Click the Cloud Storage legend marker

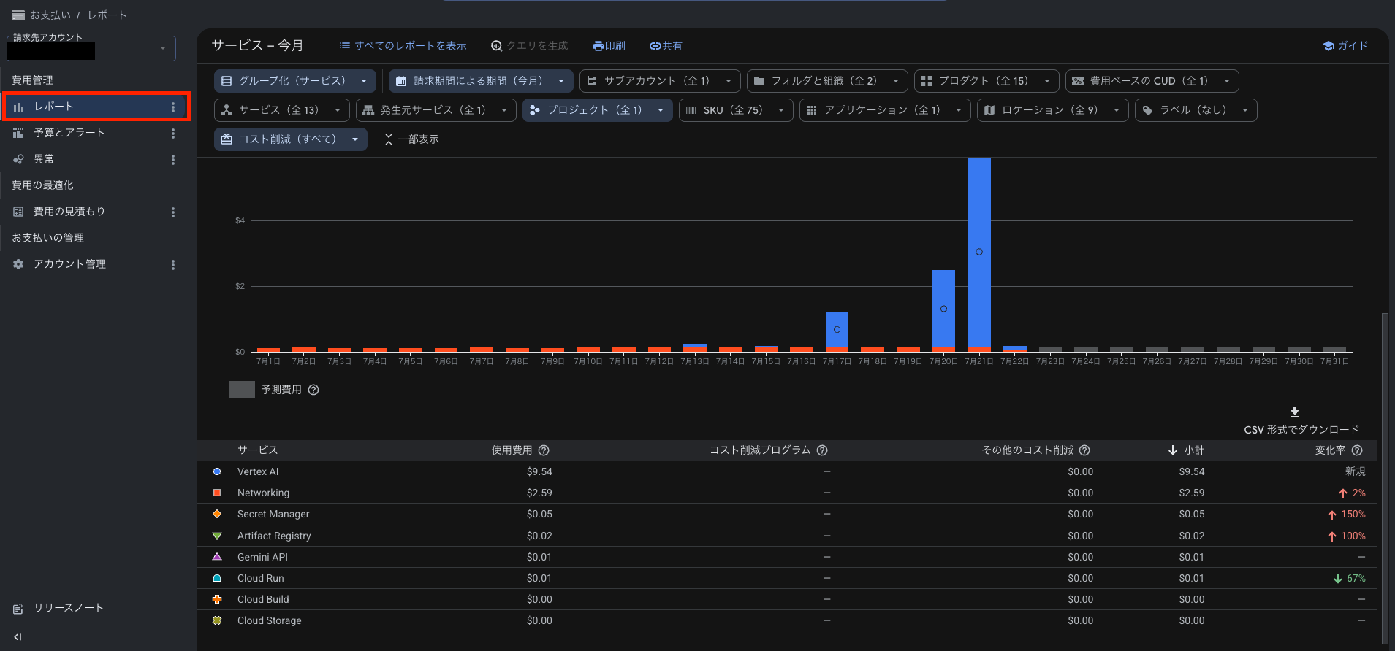(x=217, y=620)
